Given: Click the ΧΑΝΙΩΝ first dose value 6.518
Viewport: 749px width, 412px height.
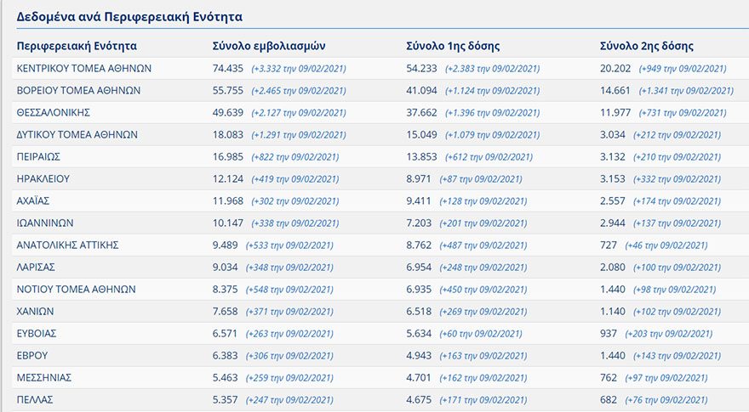Looking at the screenshot, I should [420, 312].
